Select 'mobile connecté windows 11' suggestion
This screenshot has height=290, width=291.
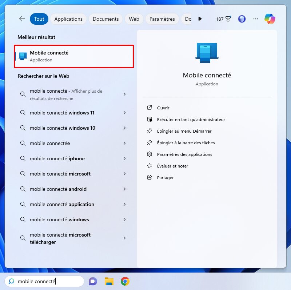pyautogui.click(x=74, y=113)
